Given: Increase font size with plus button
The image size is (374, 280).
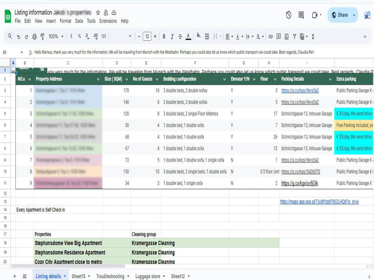Looking at the screenshot, I should (155, 37).
